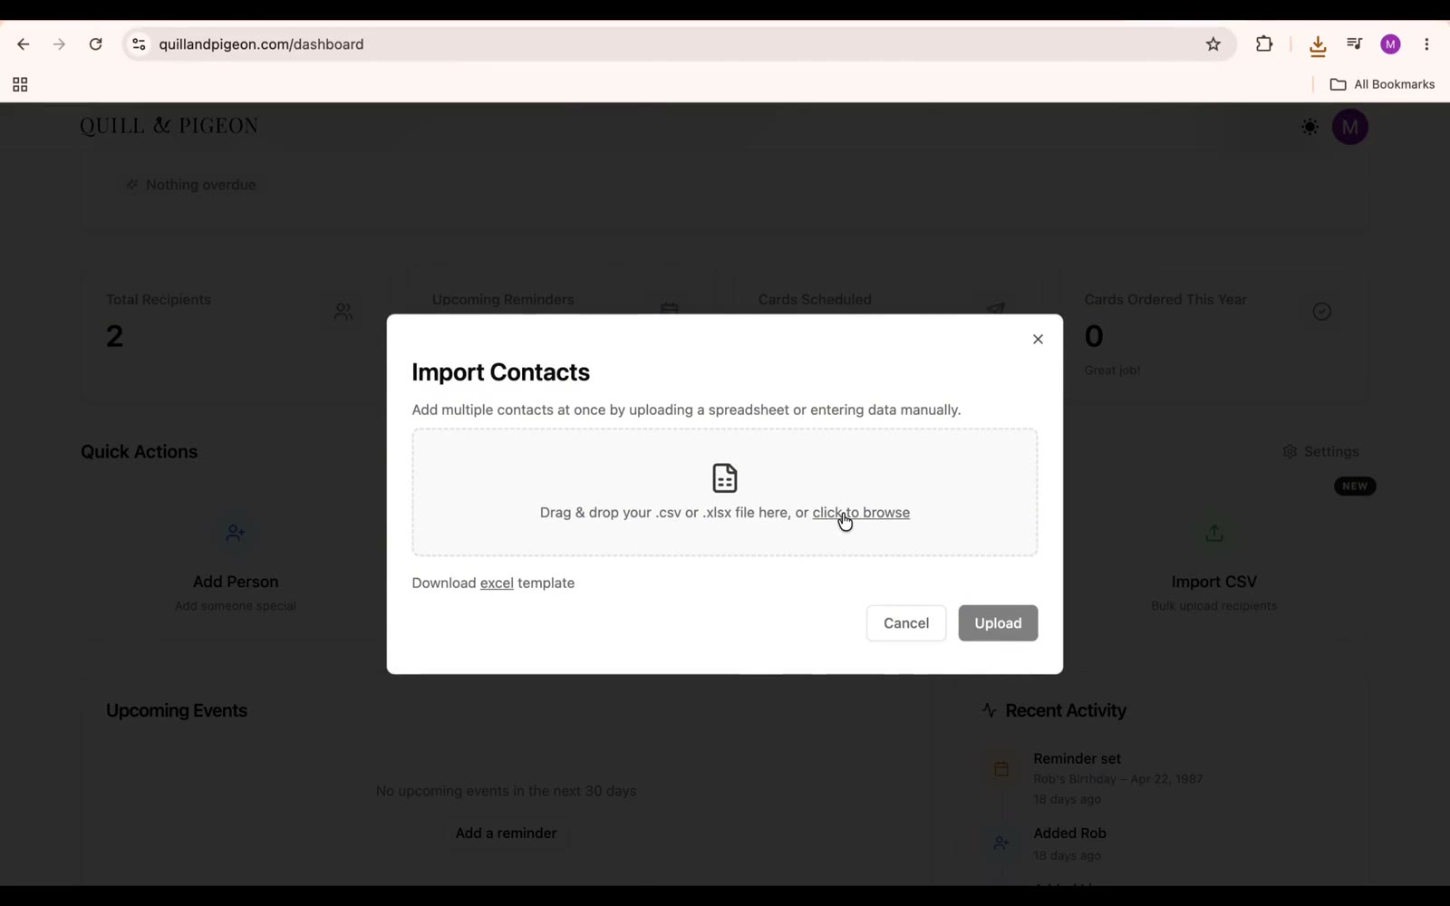Reload the dashboard page
Viewport: 1450px width, 906px height.
[96, 44]
